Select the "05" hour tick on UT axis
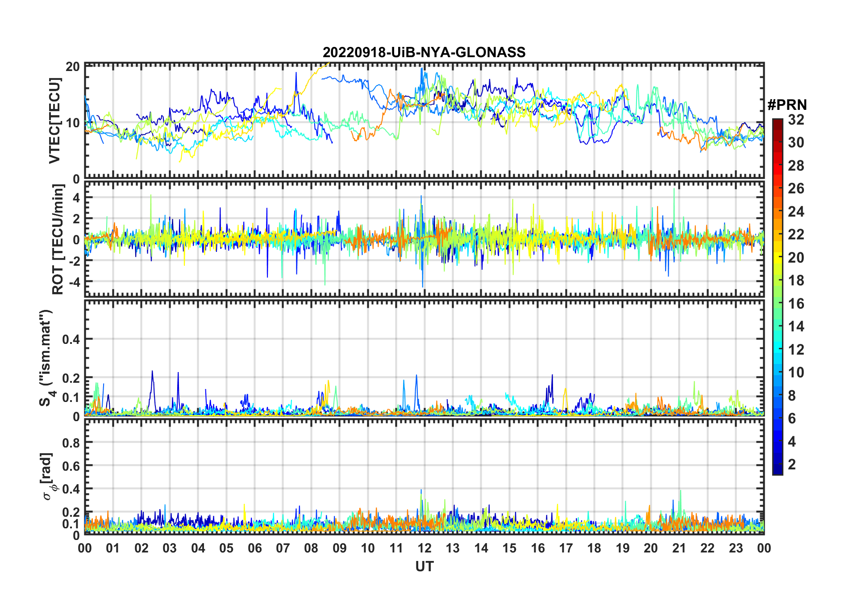Image resolution: width=849 pixels, height=594 pixels. pos(226,548)
